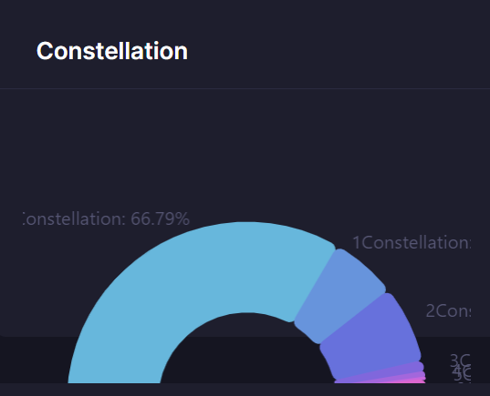Click the Constellation panel title
The height and width of the screenshot is (396, 490).
click(112, 51)
